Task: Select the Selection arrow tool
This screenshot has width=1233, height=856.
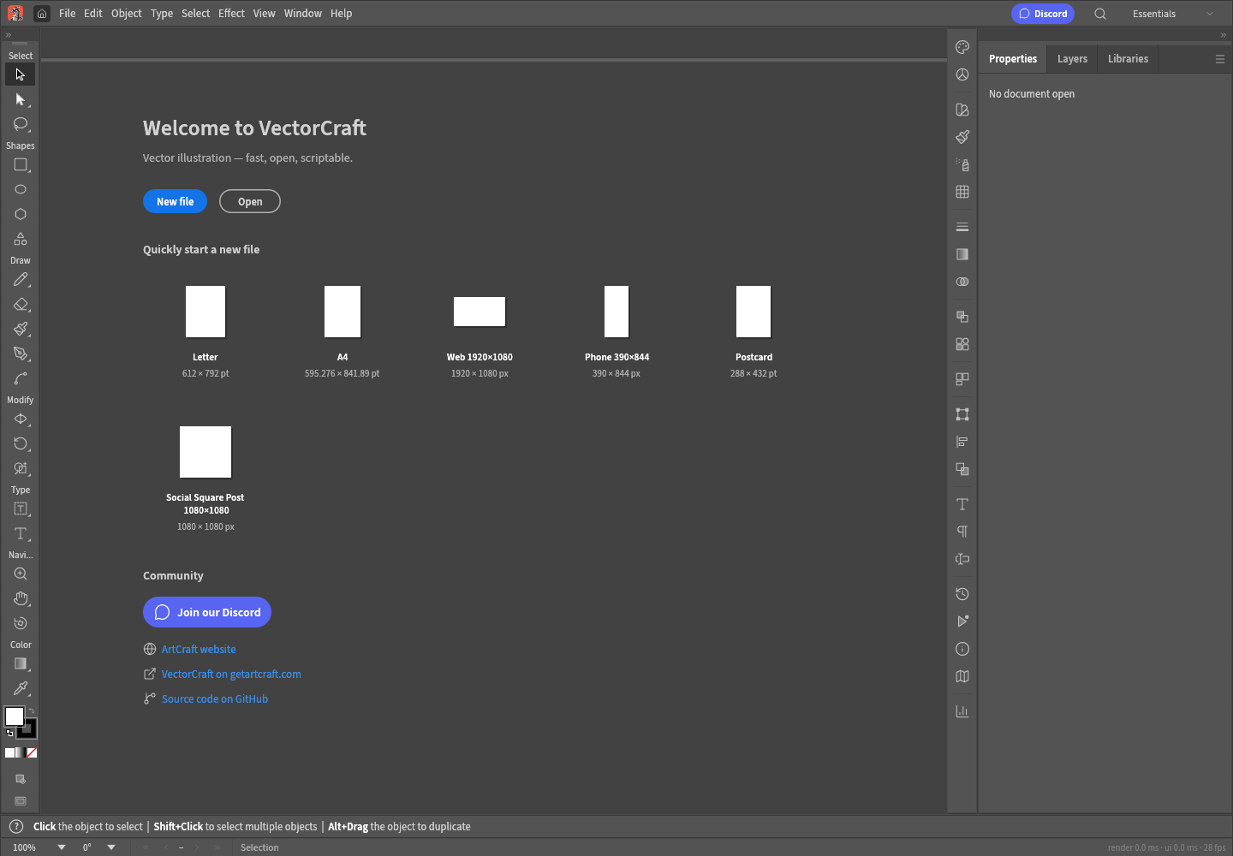Action: [x=21, y=74]
